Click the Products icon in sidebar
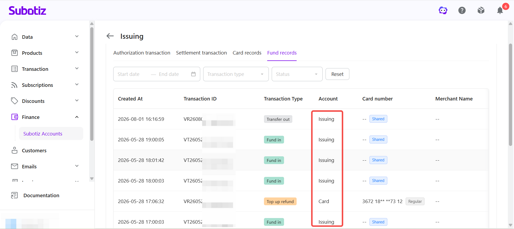 click(x=14, y=53)
